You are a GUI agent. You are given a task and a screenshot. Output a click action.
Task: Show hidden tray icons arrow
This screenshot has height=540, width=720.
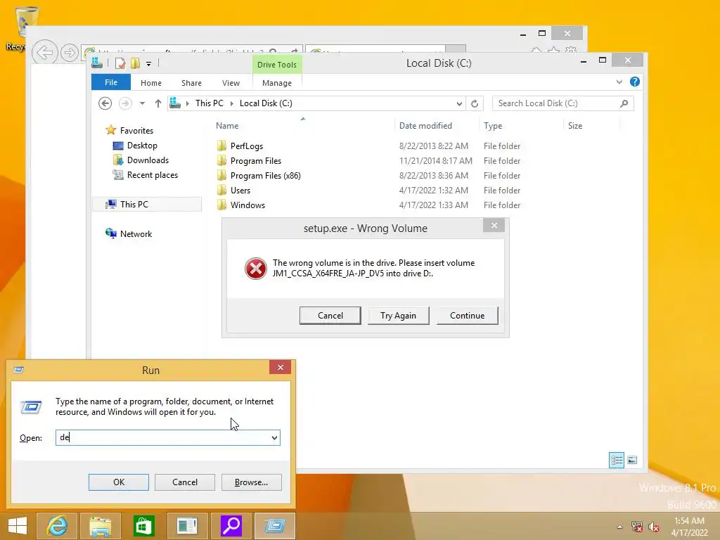click(620, 527)
